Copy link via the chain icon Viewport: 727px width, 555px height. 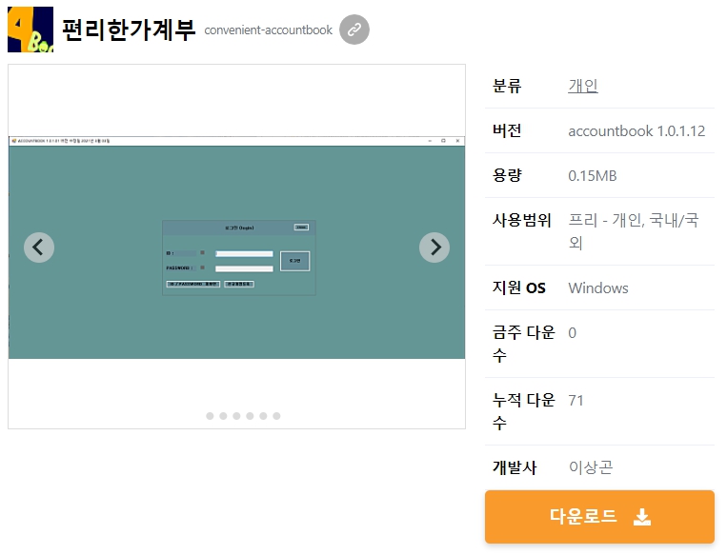coord(354,30)
